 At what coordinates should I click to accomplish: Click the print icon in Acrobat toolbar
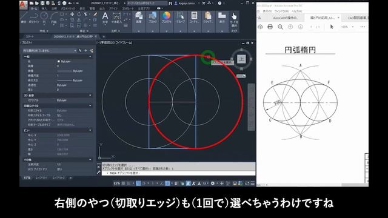pos(270,27)
